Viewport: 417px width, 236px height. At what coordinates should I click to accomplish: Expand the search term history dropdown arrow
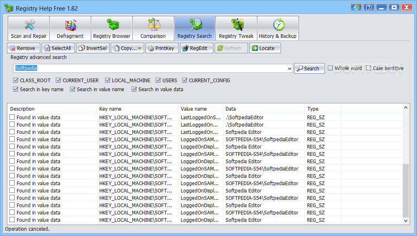290,69
